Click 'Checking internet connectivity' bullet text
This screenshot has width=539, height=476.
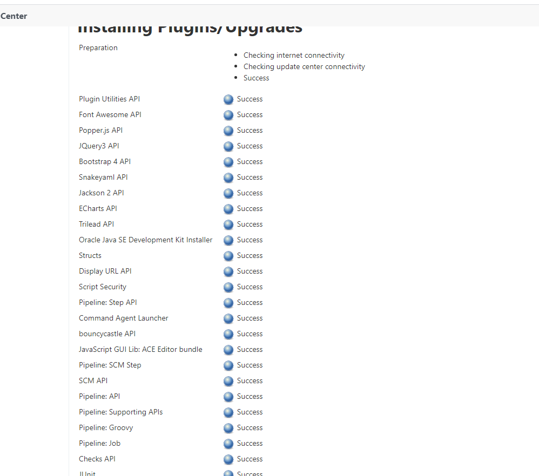pos(294,55)
